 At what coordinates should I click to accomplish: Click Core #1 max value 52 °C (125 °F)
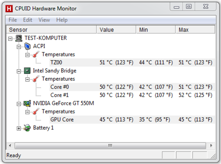click(x=195, y=95)
